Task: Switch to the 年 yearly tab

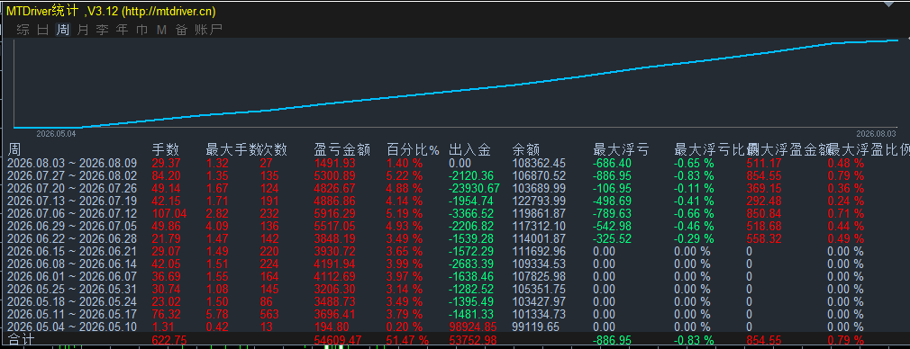Action: (x=122, y=30)
